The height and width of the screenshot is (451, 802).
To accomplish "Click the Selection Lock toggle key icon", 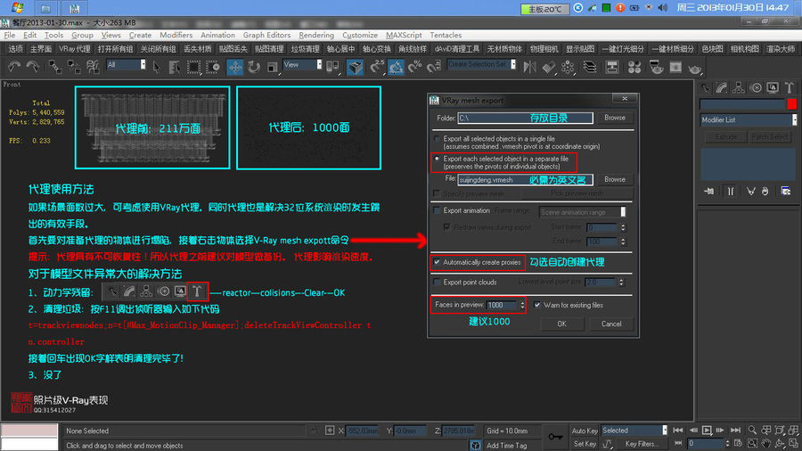I will click(555, 437).
